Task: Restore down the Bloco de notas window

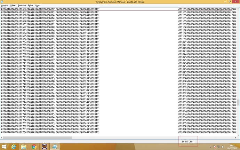Action: 230,2
